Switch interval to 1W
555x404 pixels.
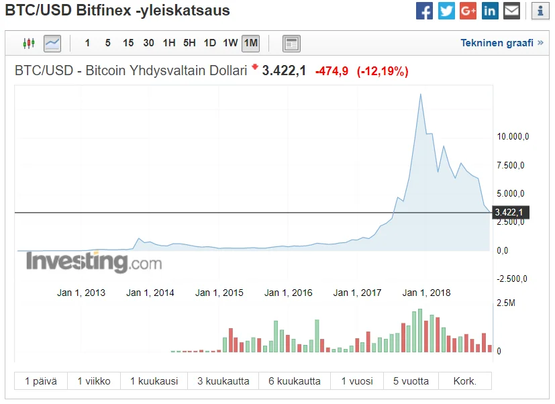click(x=230, y=44)
